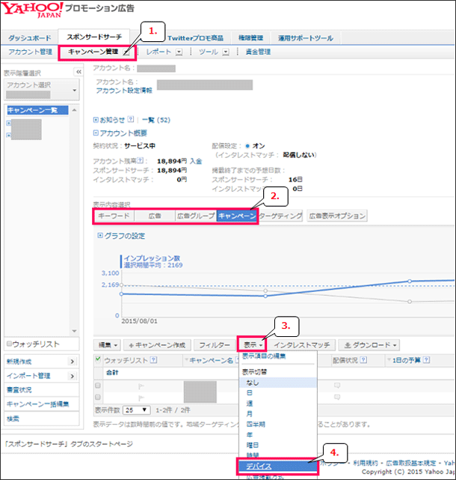Click the 入金 link
This screenshot has height=480, width=456.
coord(196,161)
